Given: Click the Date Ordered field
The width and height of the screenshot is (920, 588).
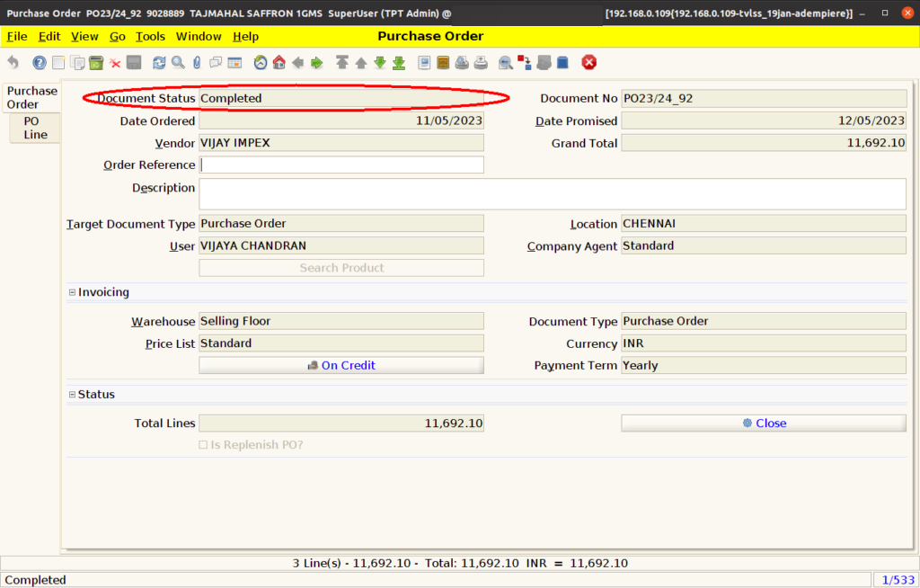Looking at the screenshot, I should point(341,120).
